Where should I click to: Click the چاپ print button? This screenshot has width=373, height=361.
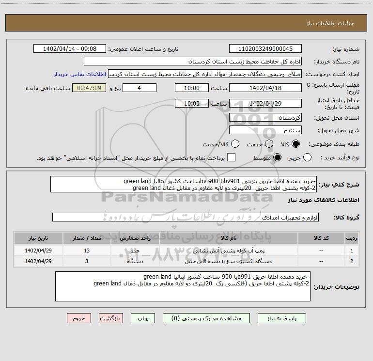[143, 318]
